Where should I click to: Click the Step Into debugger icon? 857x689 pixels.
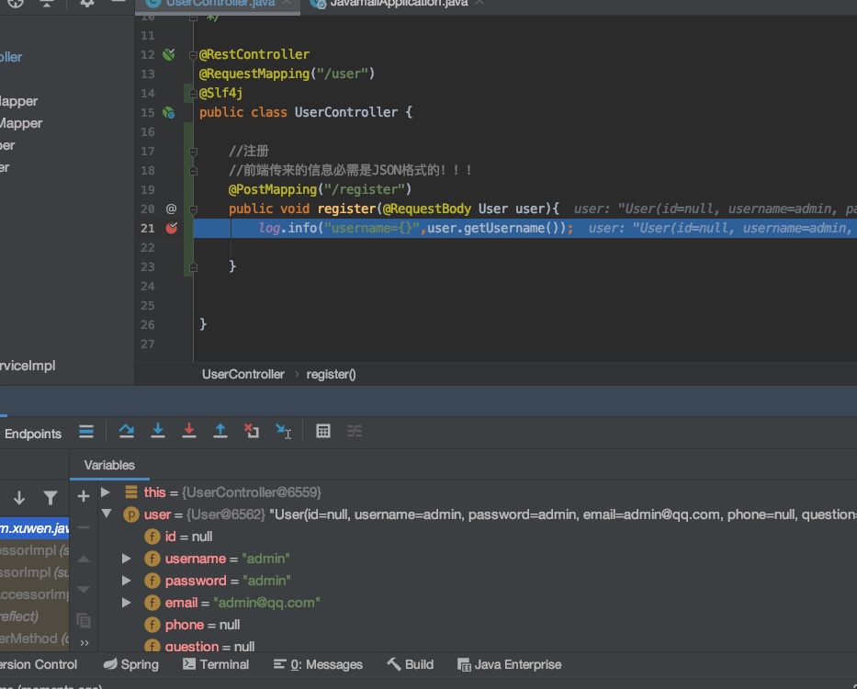[158, 431]
